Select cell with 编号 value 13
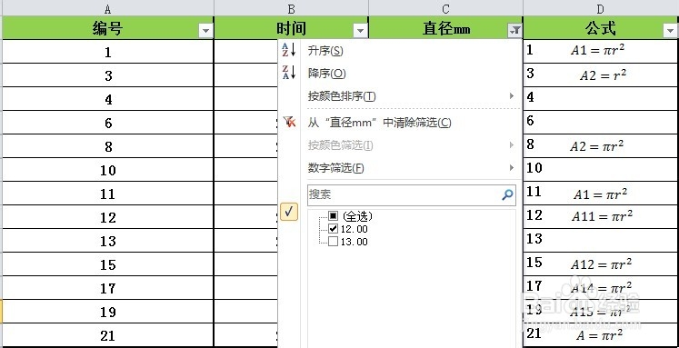The height and width of the screenshot is (348, 679). (108, 241)
